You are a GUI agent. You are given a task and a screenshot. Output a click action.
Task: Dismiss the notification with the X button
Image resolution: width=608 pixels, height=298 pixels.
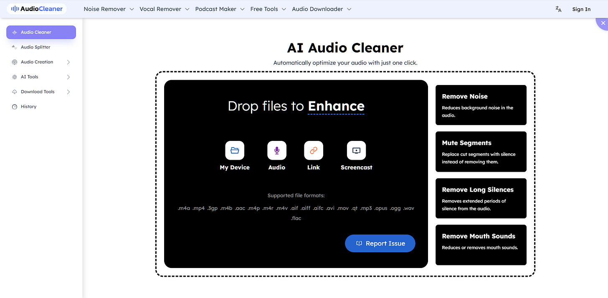[603, 23]
